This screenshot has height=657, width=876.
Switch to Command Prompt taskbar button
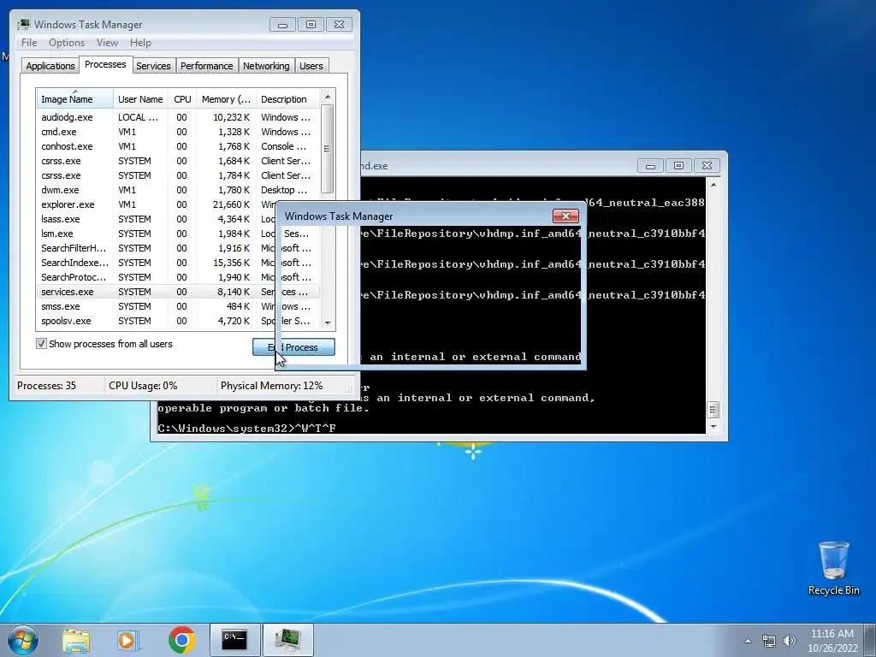pyautogui.click(x=234, y=640)
